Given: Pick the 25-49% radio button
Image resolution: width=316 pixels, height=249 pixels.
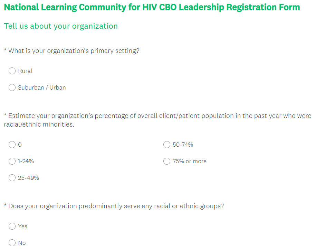Looking at the screenshot, I should point(12,178).
